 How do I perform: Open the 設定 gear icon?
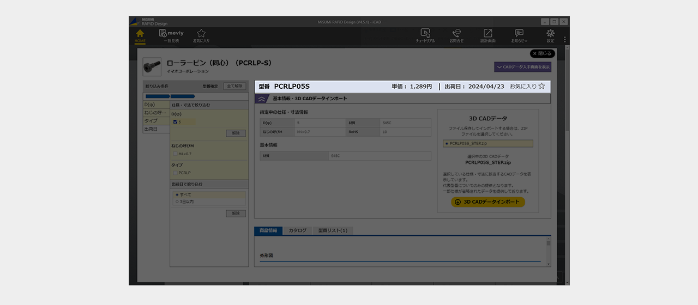point(550,35)
